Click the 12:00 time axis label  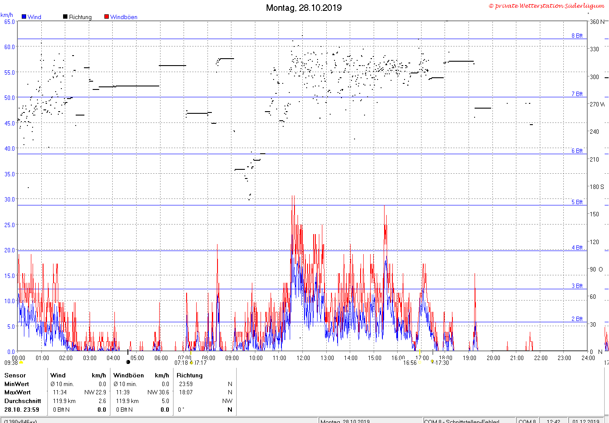click(x=303, y=358)
